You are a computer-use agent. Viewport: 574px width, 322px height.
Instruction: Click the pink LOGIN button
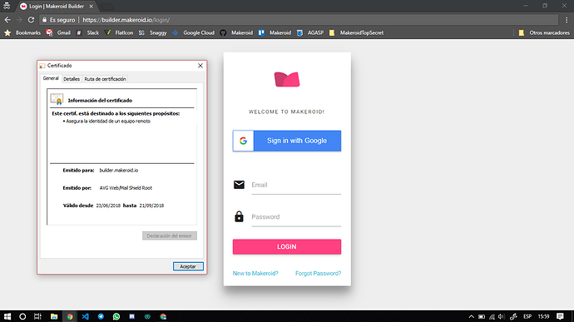click(287, 246)
